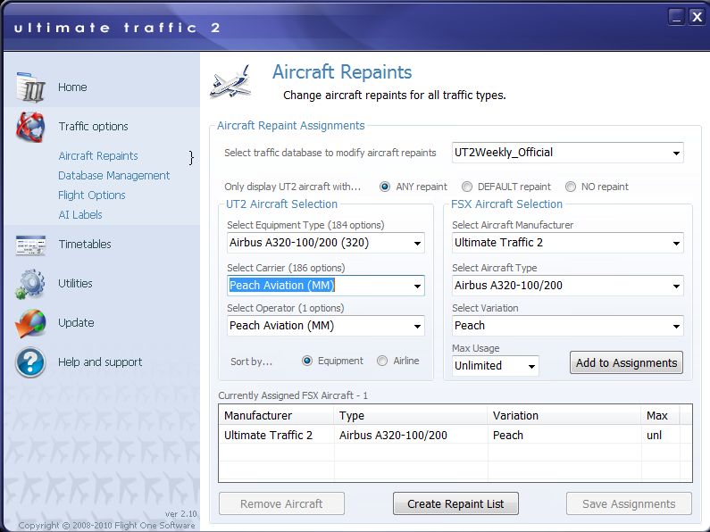The width and height of the screenshot is (710, 532).
Task: Click the Timetables schedule icon
Action: (30, 245)
